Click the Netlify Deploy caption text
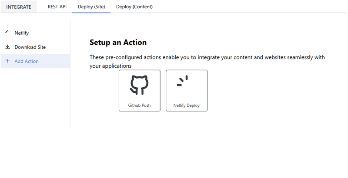 [187, 105]
